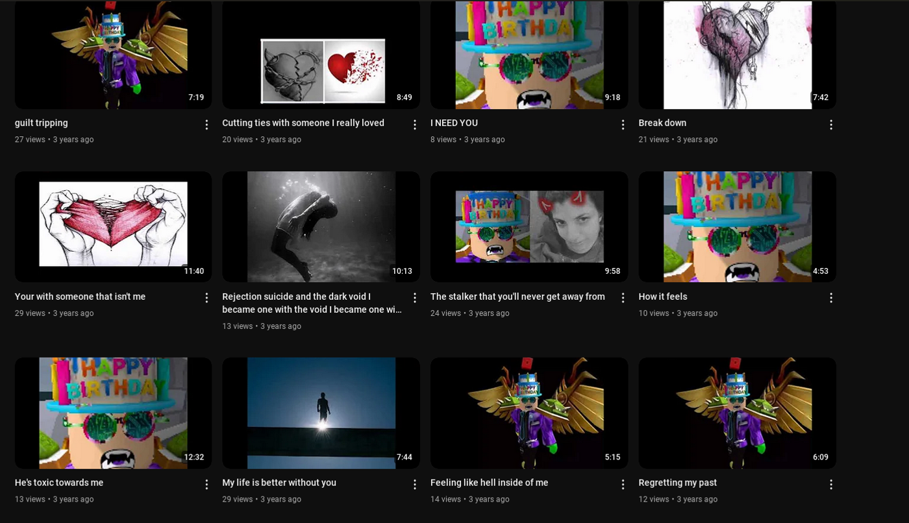This screenshot has height=523, width=909.
Task: Open options menu for 'How it feels'
Action: [x=830, y=298]
